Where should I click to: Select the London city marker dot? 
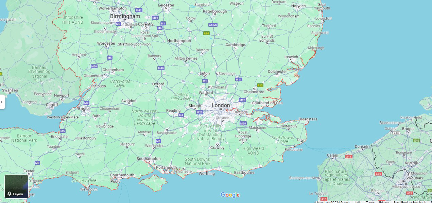221,109
